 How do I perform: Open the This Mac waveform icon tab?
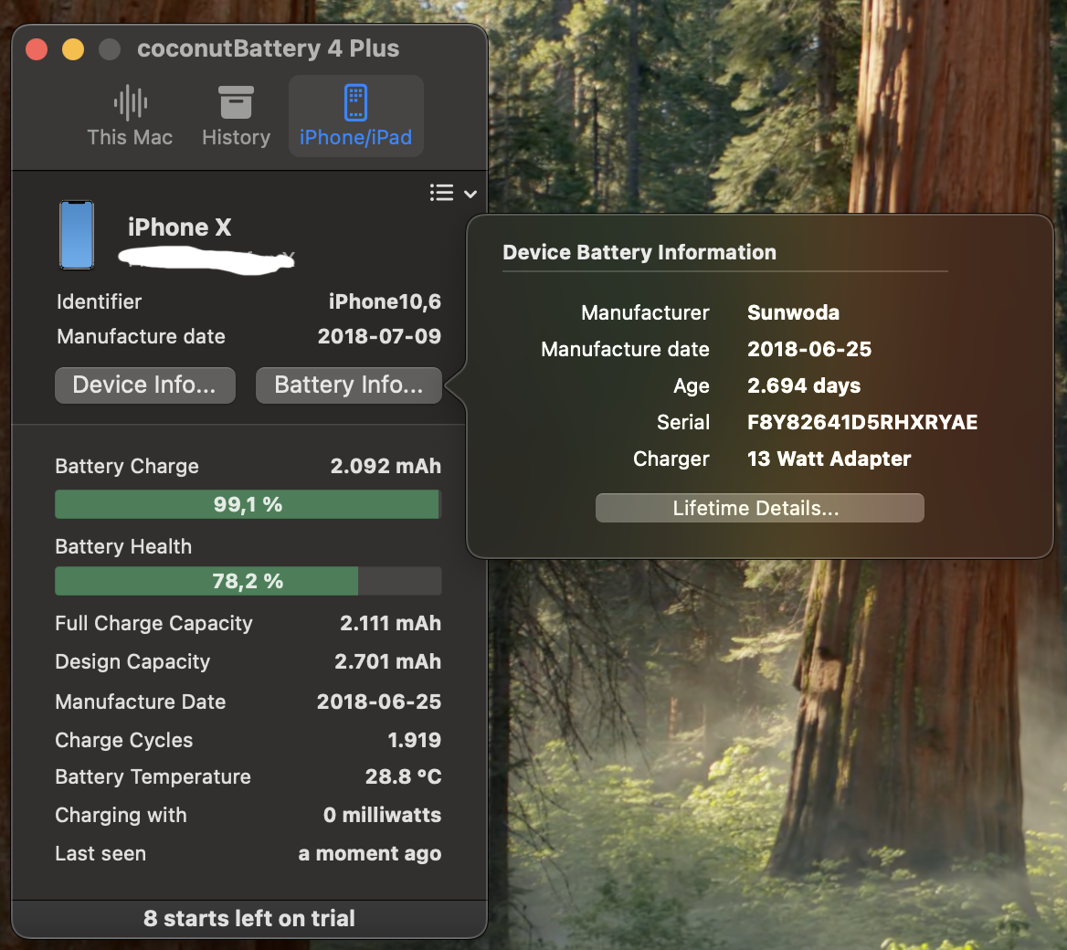(130, 102)
